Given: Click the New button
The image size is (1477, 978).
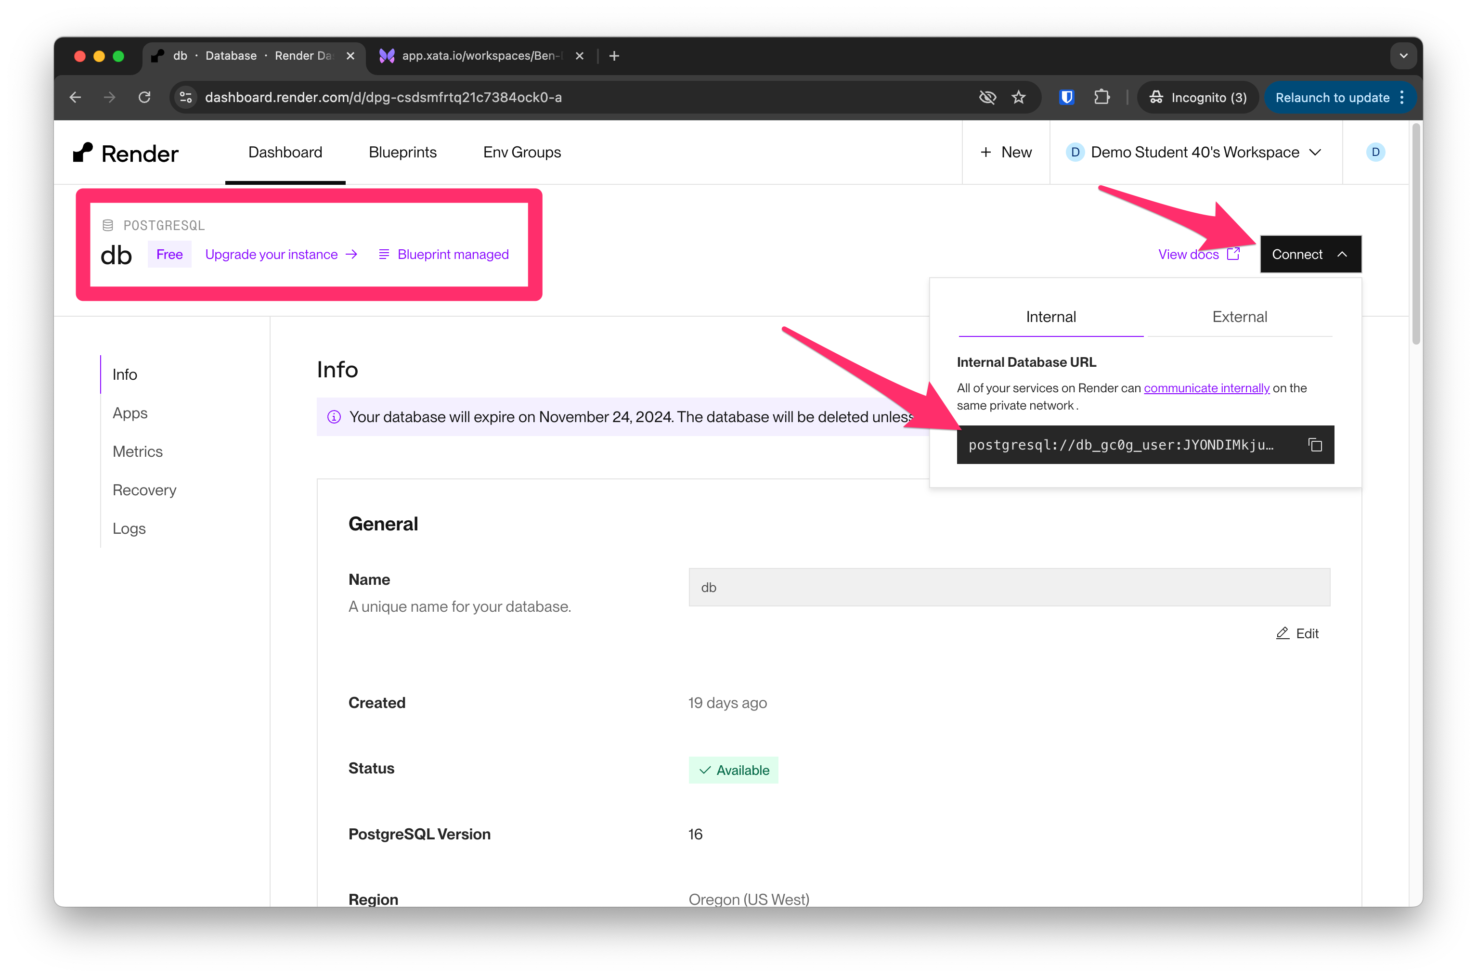Looking at the screenshot, I should 1006,152.
